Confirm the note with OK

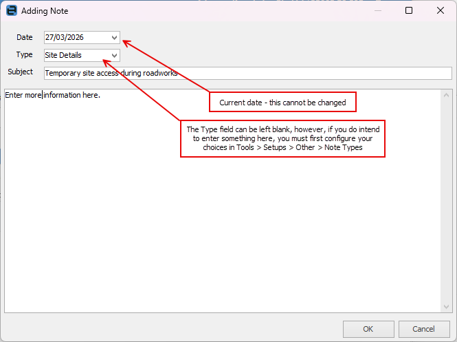(368, 329)
